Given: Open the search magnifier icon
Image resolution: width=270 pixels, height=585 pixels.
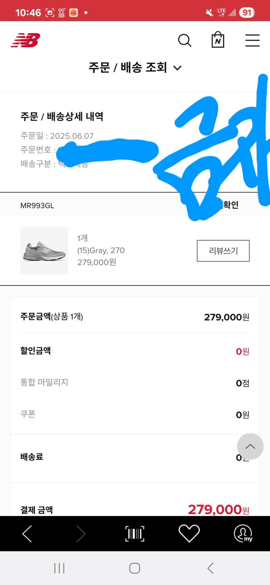Looking at the screenshot, I should point(185,40).
